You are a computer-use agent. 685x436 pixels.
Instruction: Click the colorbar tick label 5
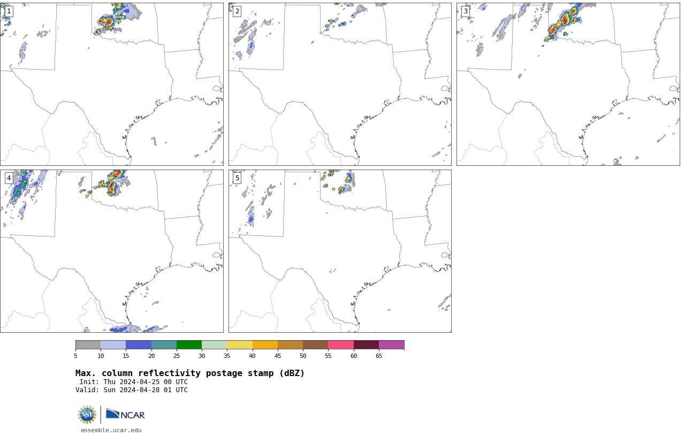click(x=75, y=356)
